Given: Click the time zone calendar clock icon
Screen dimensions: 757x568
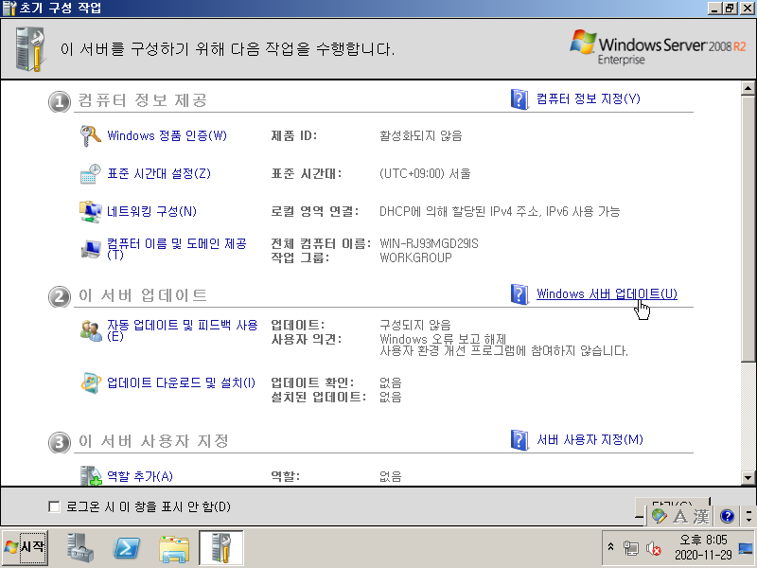Looking at the screenshot, I should 90,174.
